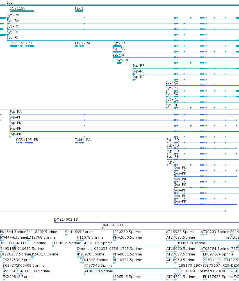Click the Syp-RD transcript label

click(x=172, y=88)
